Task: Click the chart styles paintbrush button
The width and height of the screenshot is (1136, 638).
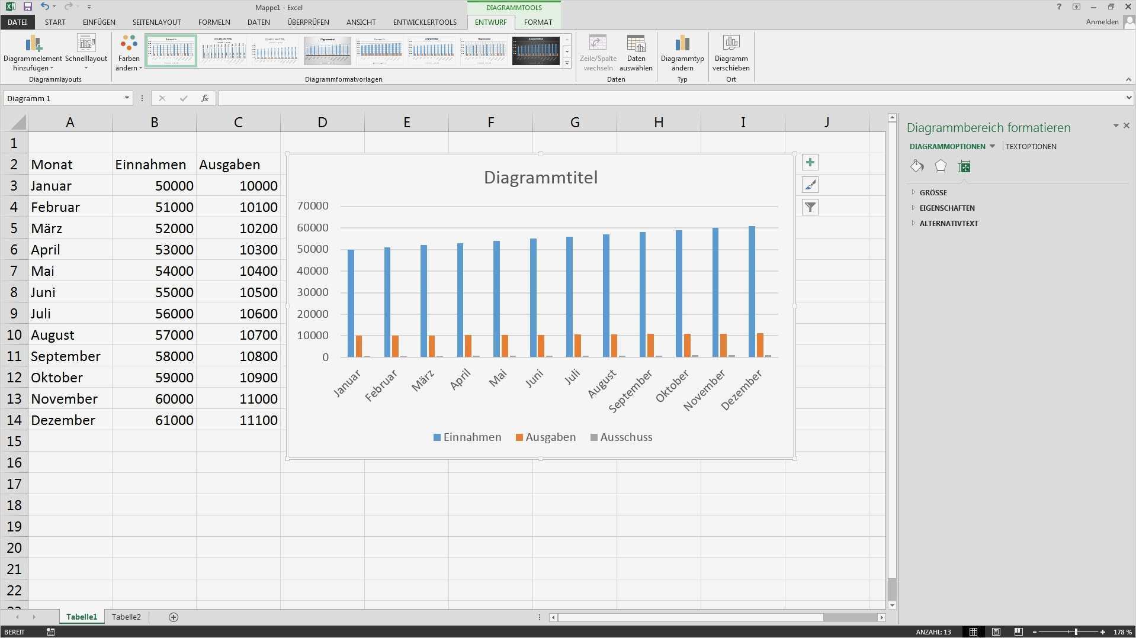Action: [x=810, y=185]
